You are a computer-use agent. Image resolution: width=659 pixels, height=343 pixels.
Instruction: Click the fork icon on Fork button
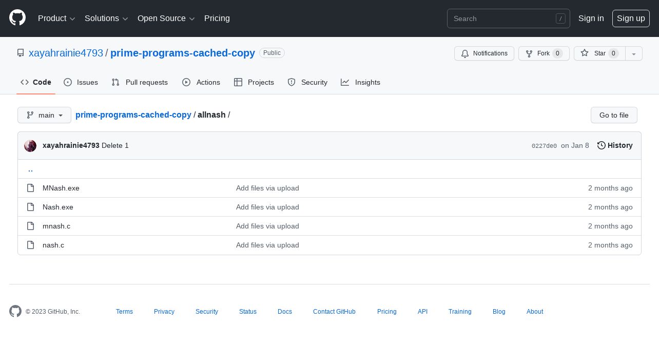[529, 53]
